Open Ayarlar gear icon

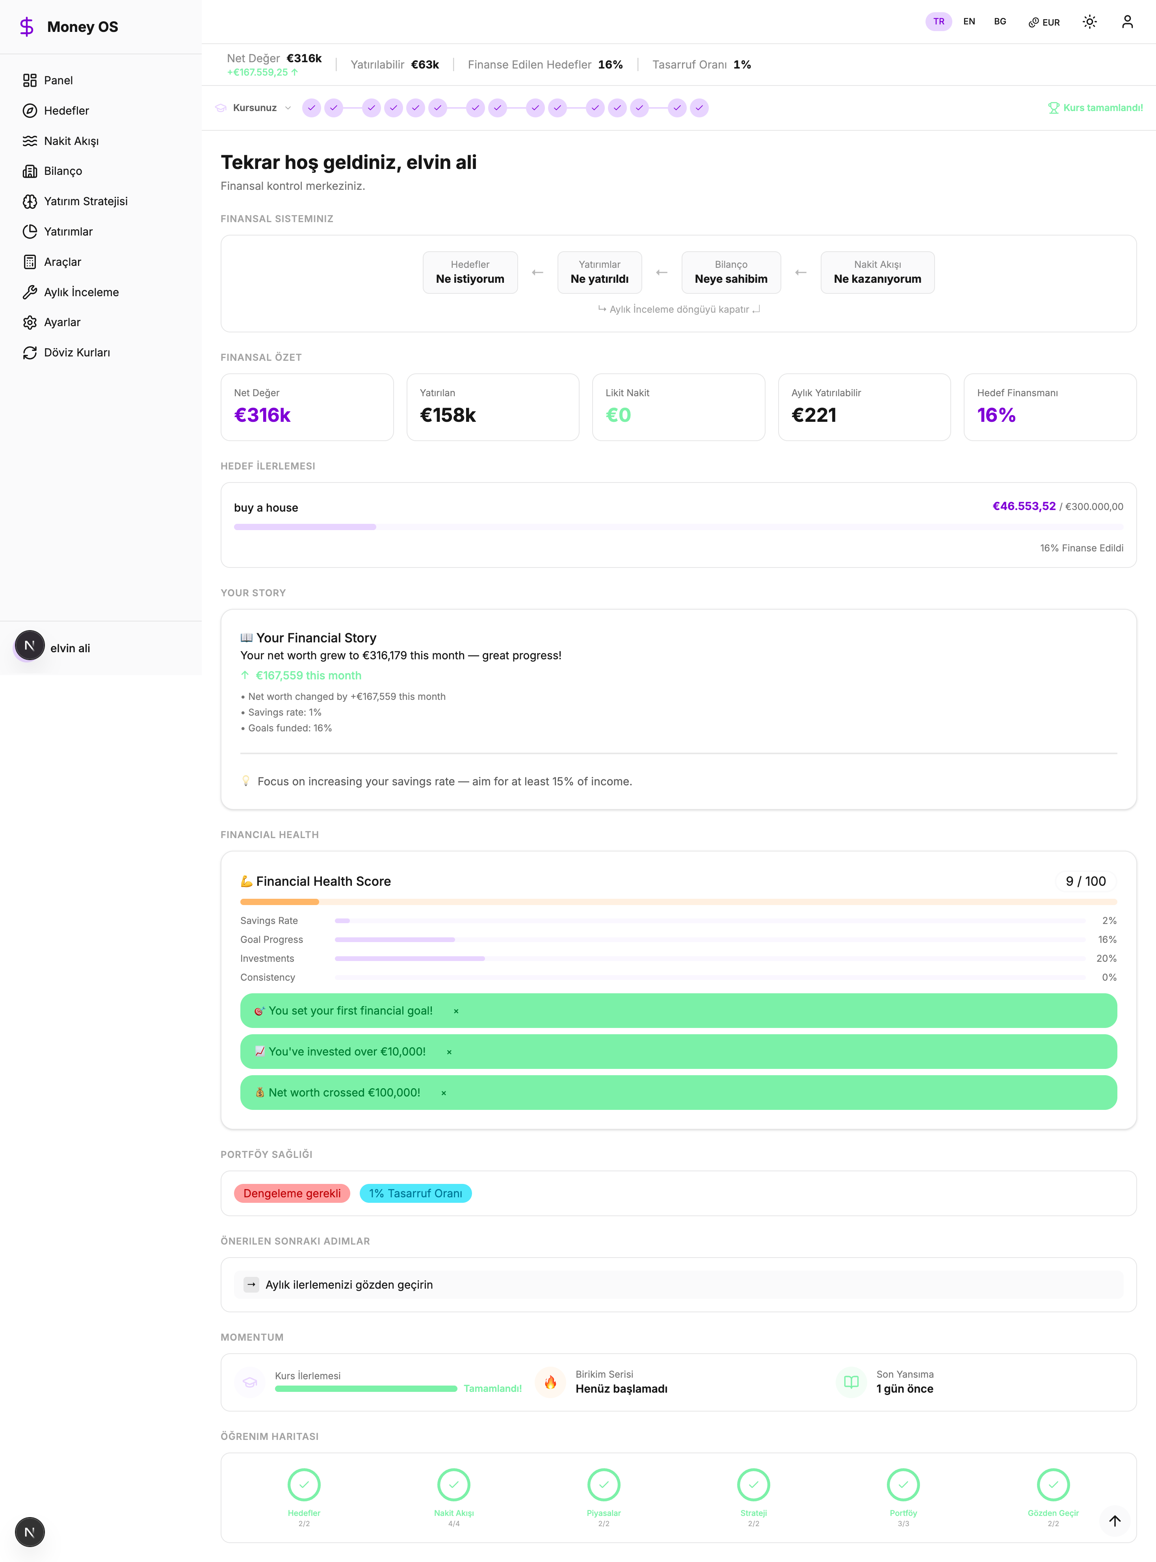coord(30,323)
